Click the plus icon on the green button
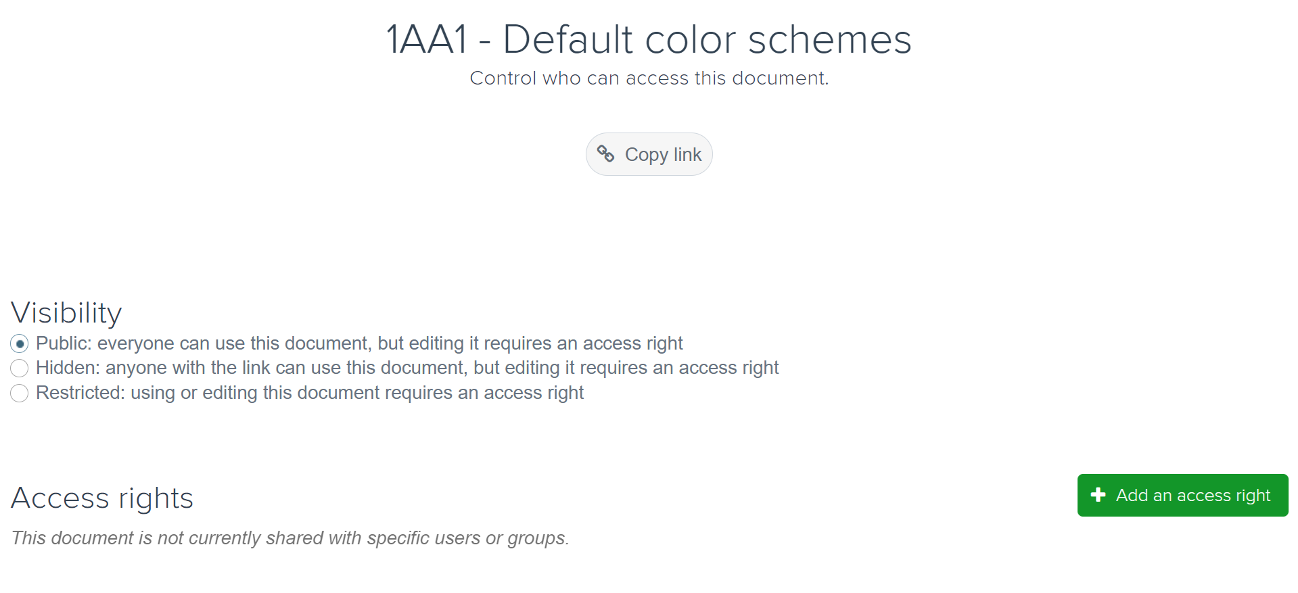 1098,495
